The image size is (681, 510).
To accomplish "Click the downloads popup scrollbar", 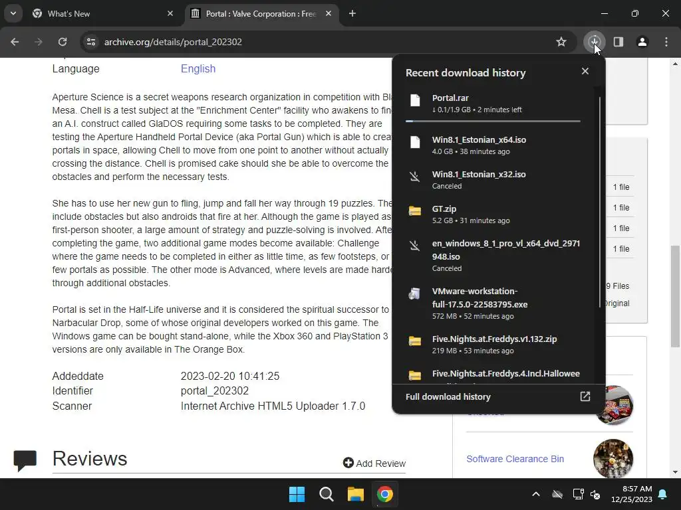I will [600, 202].
